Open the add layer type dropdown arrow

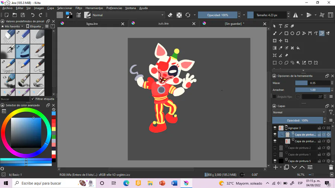[281, 167]
